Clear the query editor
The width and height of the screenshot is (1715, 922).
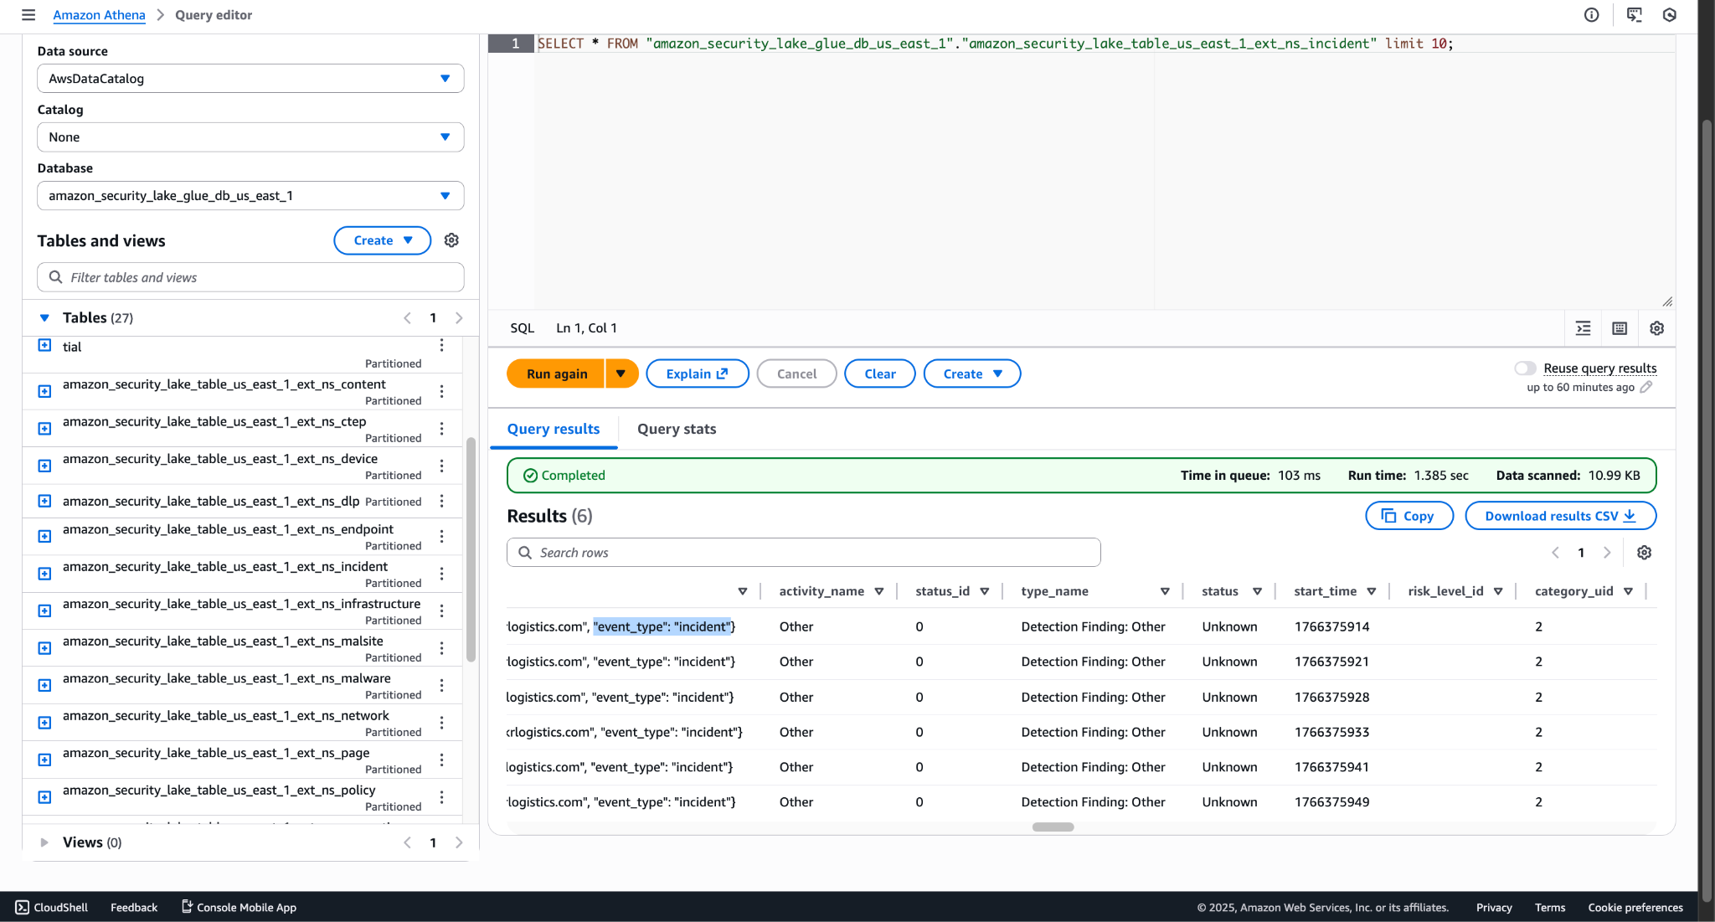tap(879, 373)
